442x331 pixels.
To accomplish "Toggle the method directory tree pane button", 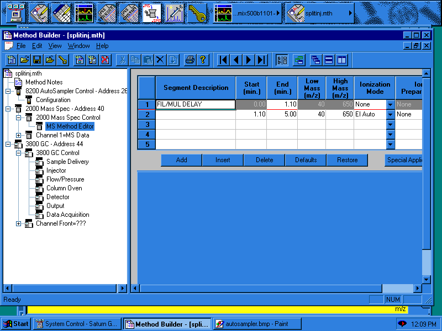I will coord(282,60).
